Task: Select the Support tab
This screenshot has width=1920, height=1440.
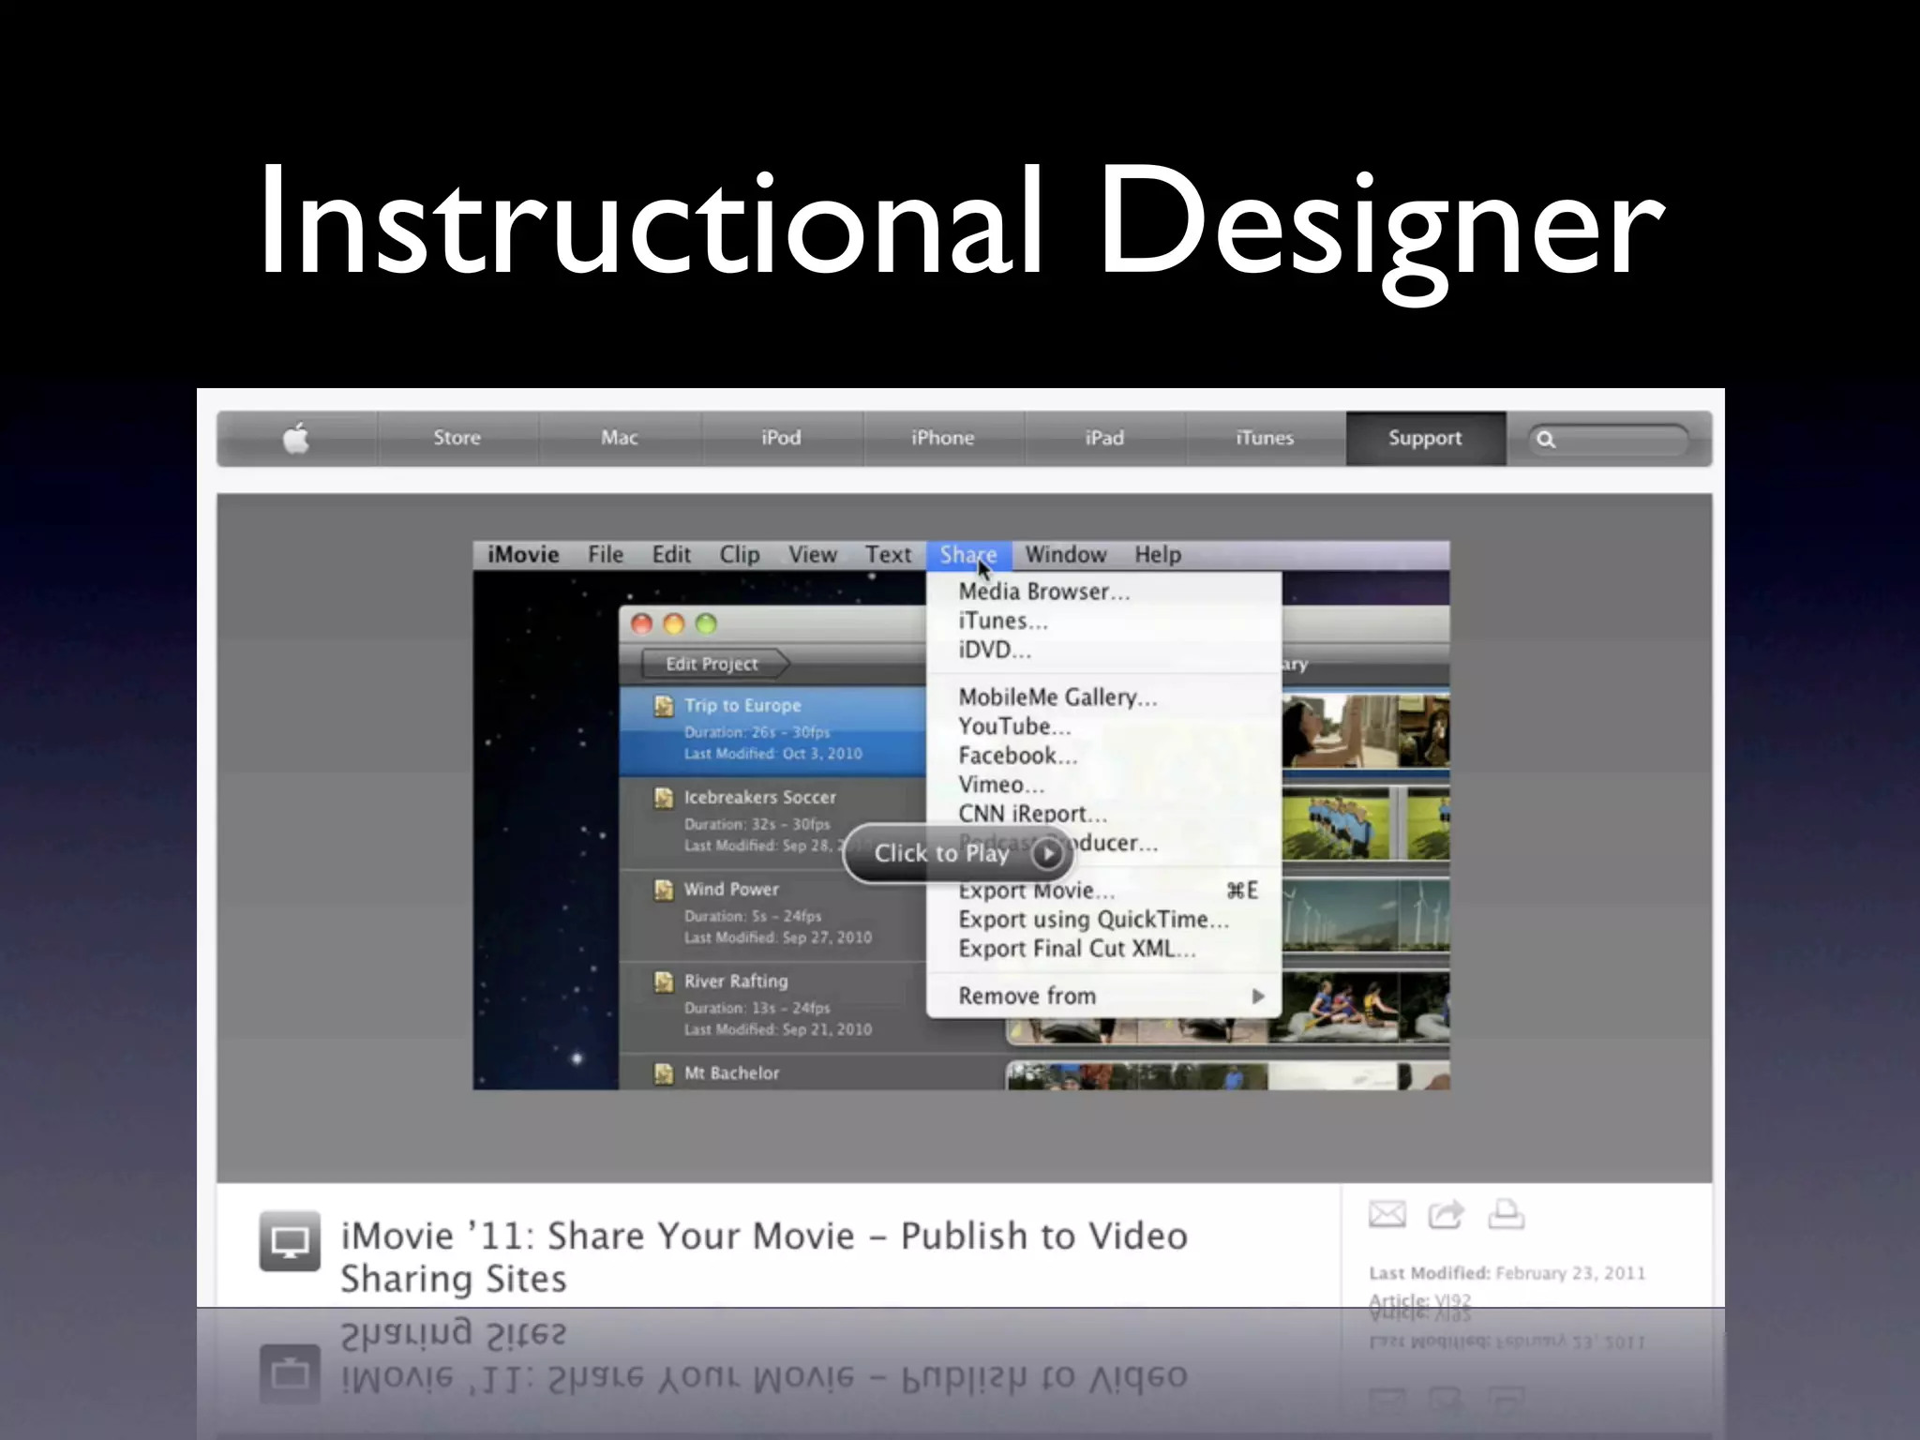Action: pyautogui.click(x=1425, y=438)
